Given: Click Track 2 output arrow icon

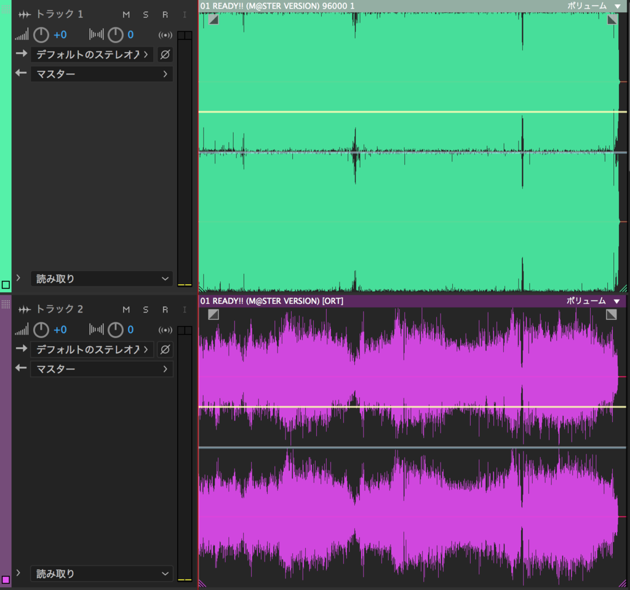Looking at the screenshot, I should [21, 368].
